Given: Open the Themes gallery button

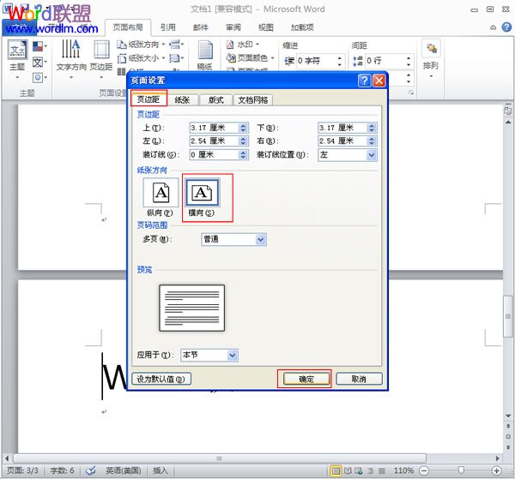Looking at the screenshot, I should (17, 59).
